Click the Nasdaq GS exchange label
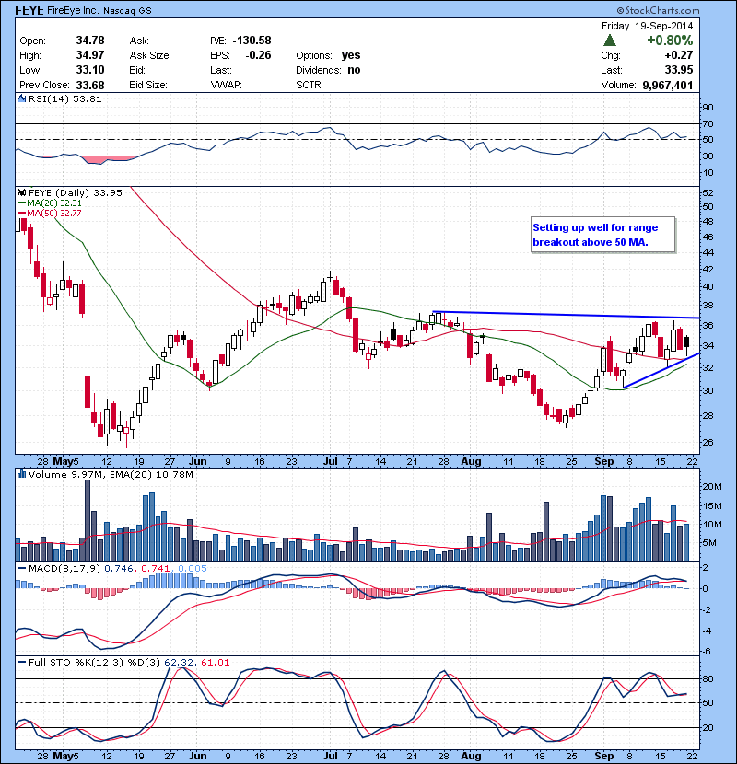Image resolution: width=737 pixels, height=764 pixels. 127,11
